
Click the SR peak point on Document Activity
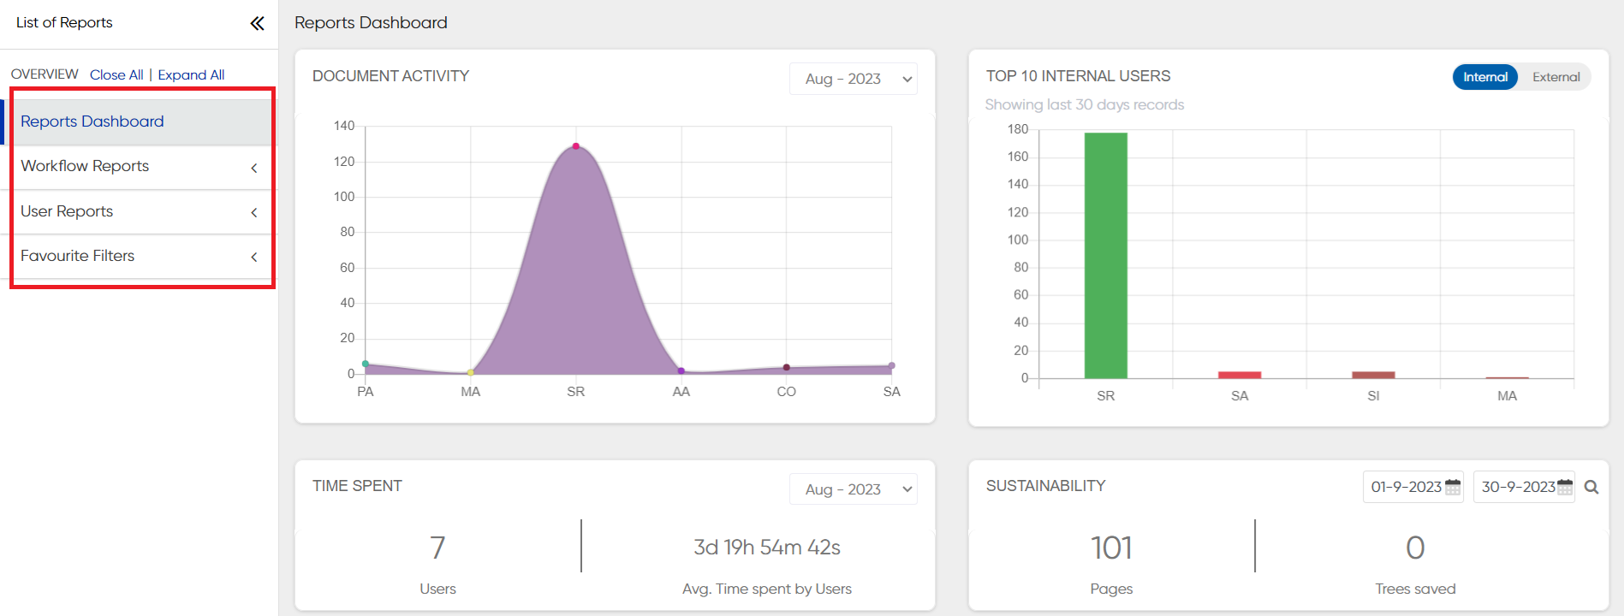coord(576,146)
